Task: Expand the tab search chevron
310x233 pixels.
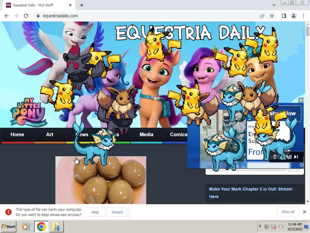Action: click(x=274, y=5)
